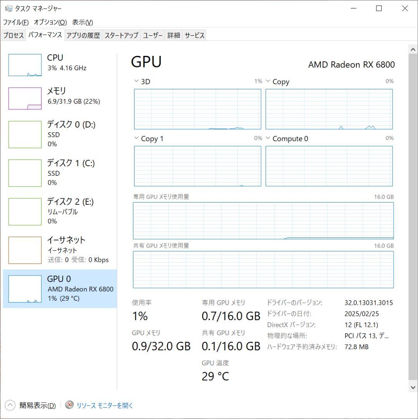Click the Resource Monitor icon

69,405
